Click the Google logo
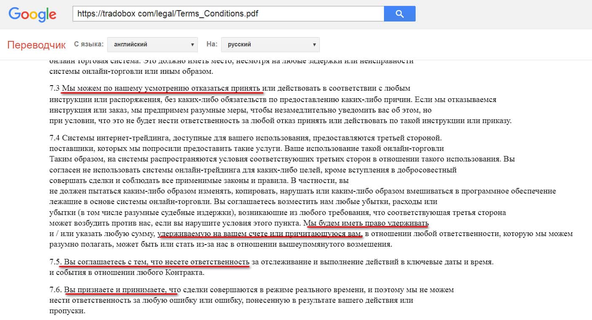The height and width of the screenshot is (320, 592). coord(32,14)
